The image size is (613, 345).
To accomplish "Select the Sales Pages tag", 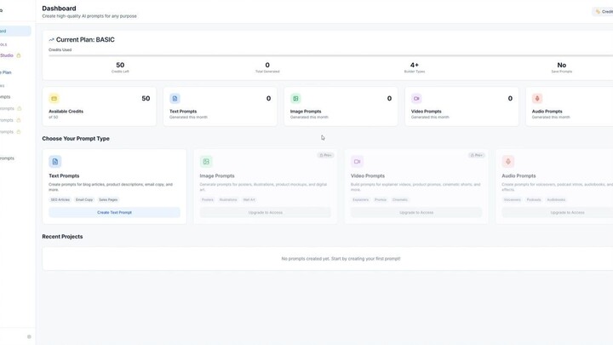I will 108,199.
